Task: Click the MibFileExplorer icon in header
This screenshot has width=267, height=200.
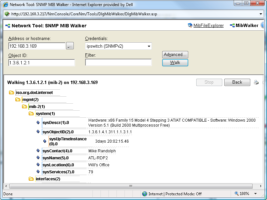Action: pyautogui.click(x=190, y=25)
